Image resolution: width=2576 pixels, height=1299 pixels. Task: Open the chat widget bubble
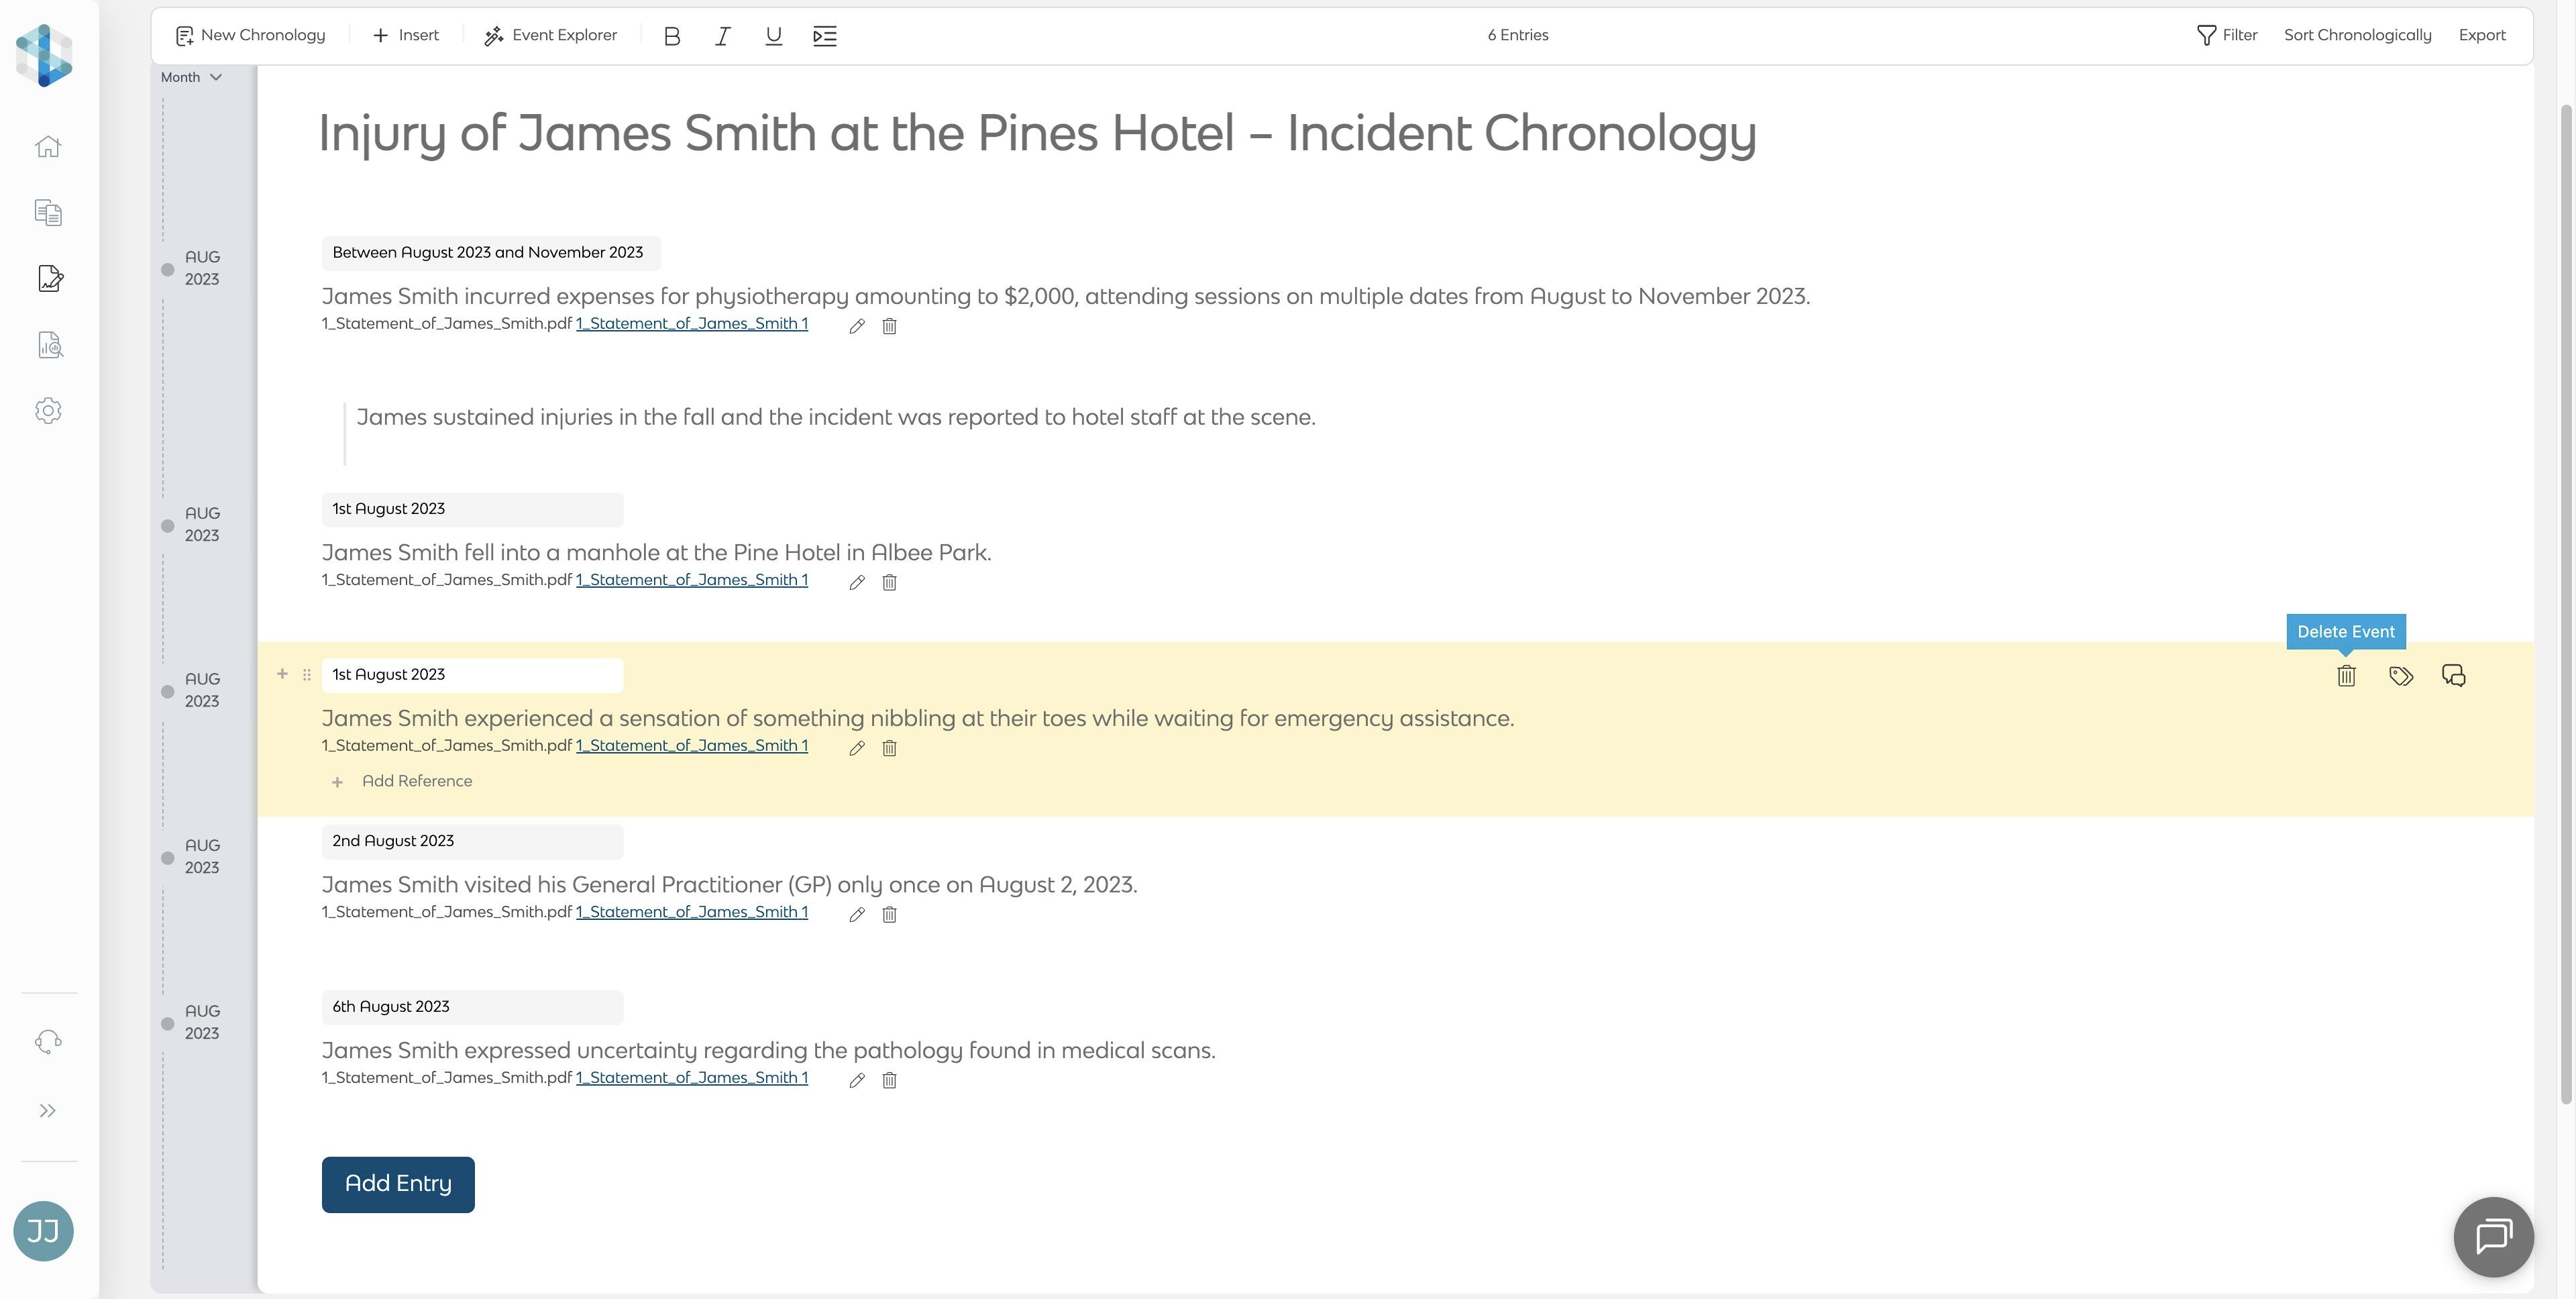2493,1236
